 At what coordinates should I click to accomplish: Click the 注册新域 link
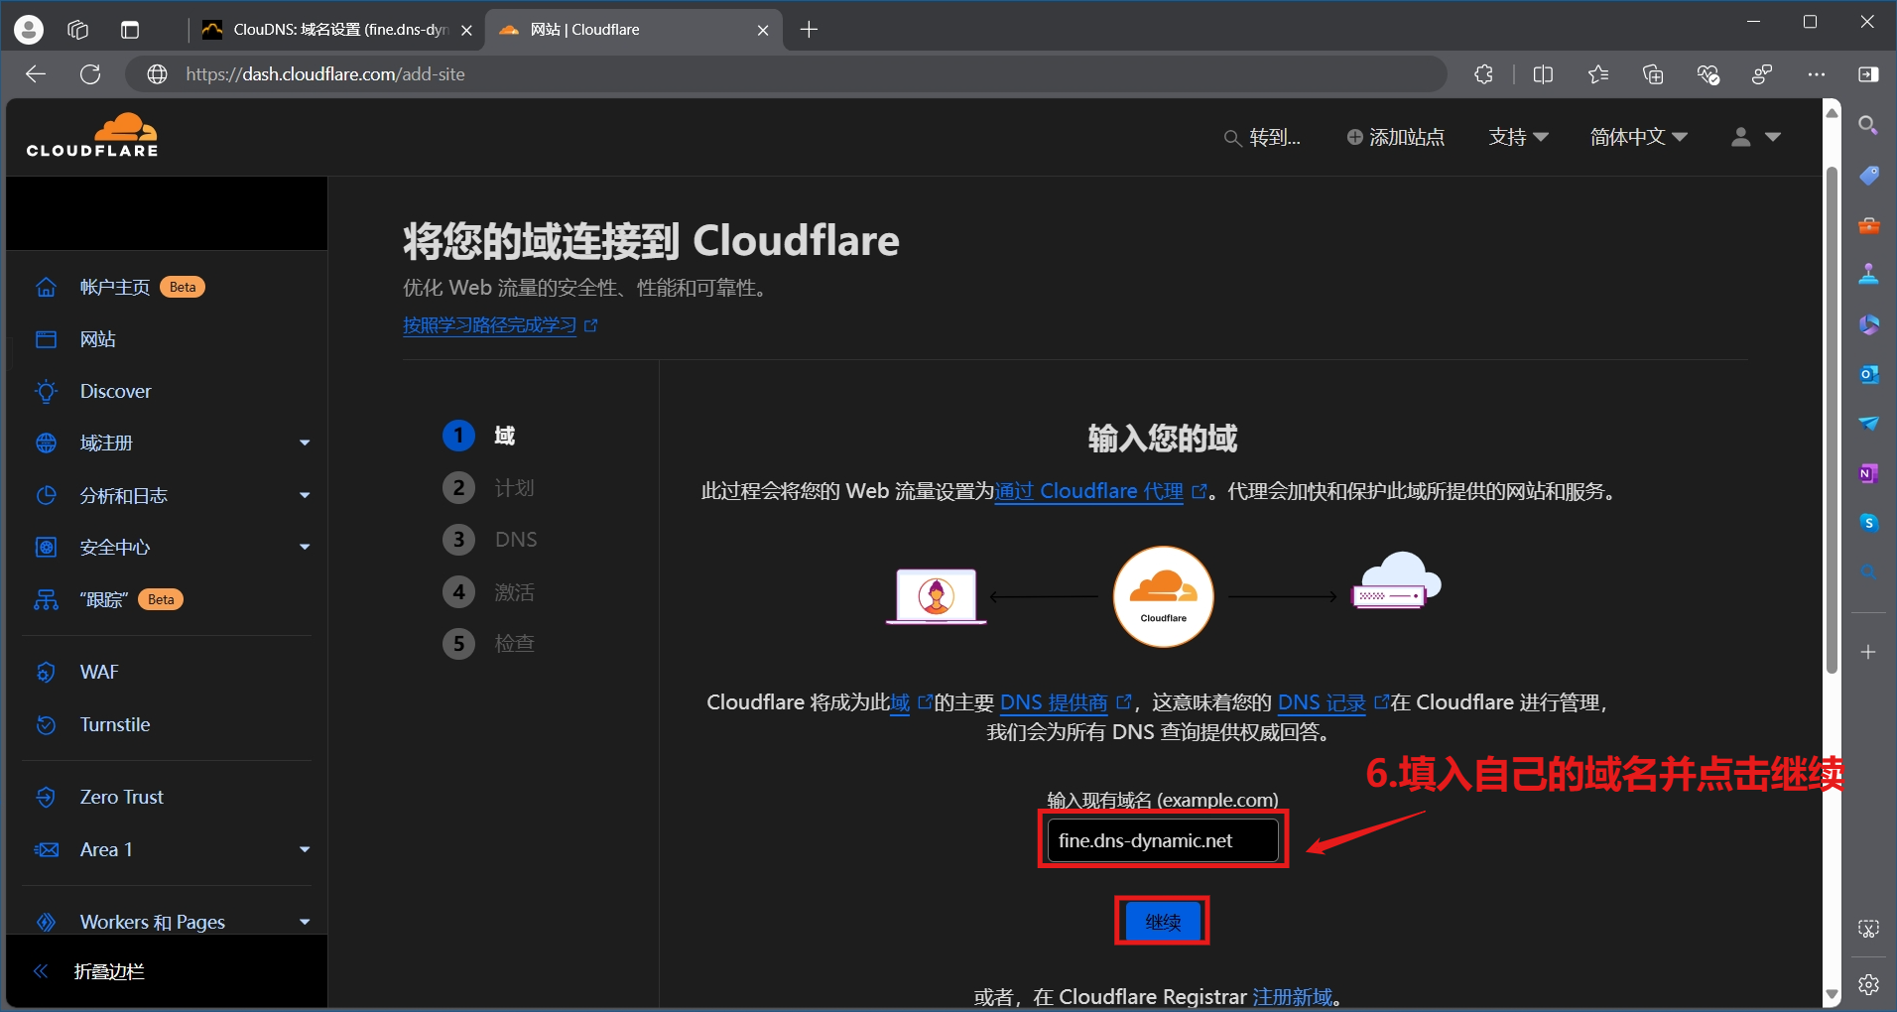(x=1293, y=996)
